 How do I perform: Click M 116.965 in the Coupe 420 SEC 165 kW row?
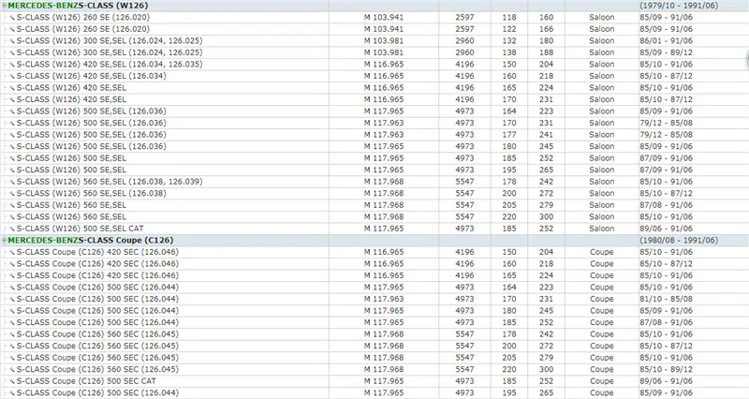click(x=384, y=275)
